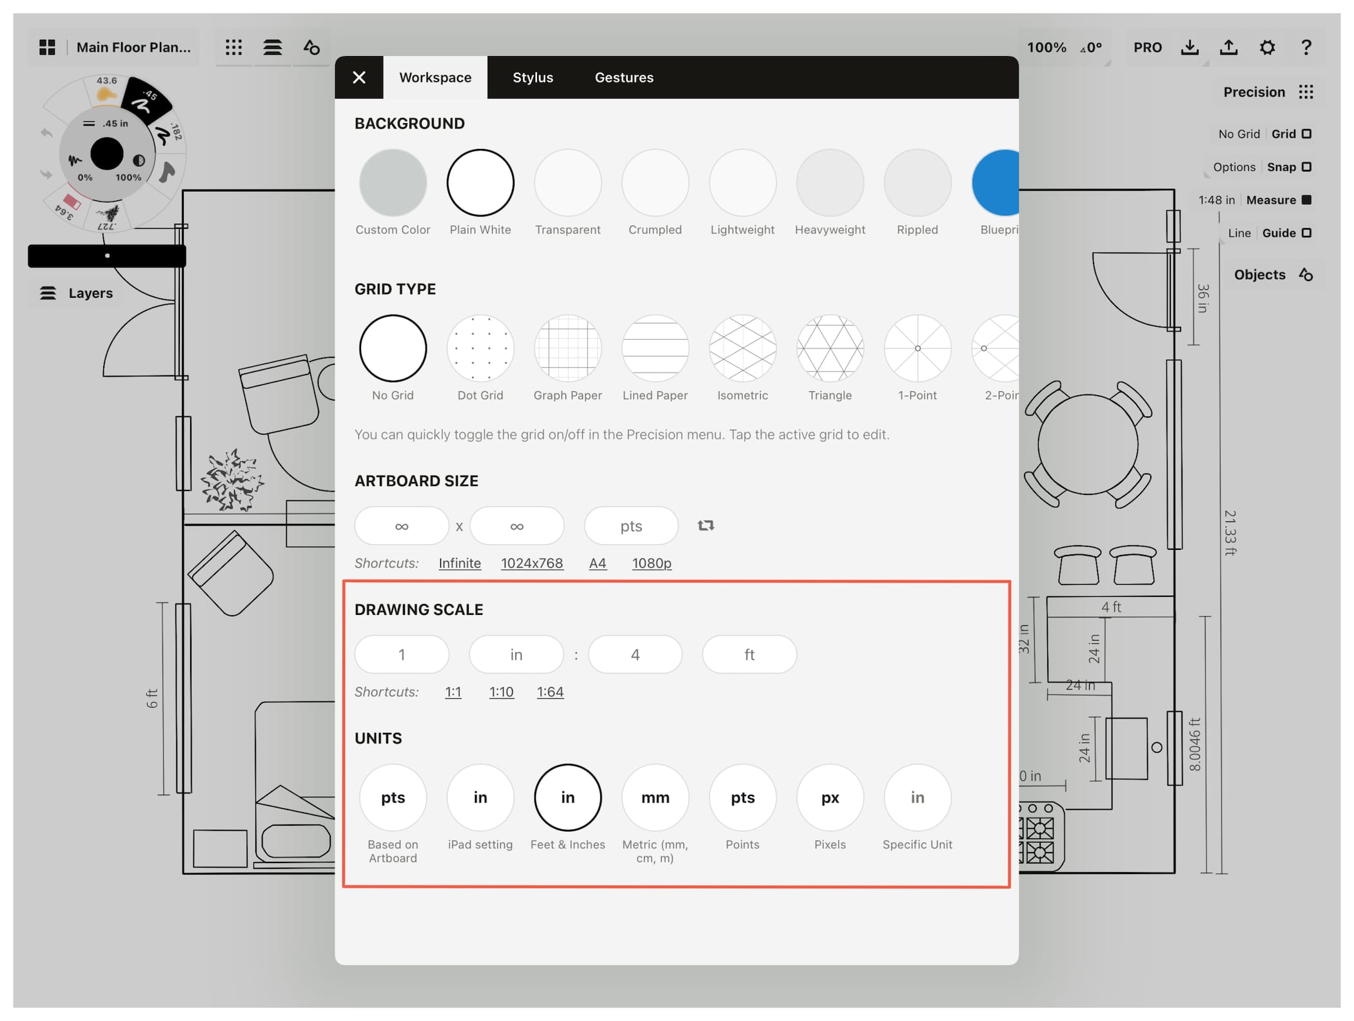This screenshot has width=1354, height=1021.
Task: Open the help question mark icon
Action: coord(1306,47)
